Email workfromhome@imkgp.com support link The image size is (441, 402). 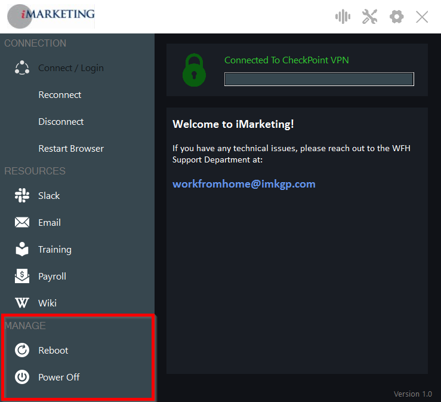(x=243, y=184)
